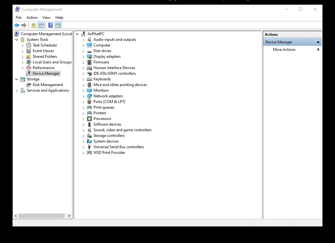Open the Action menu

pos(32,18)
